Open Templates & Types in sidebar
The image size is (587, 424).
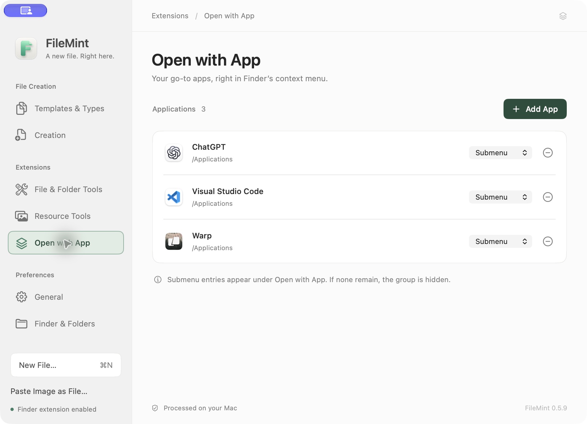[66, 108]
